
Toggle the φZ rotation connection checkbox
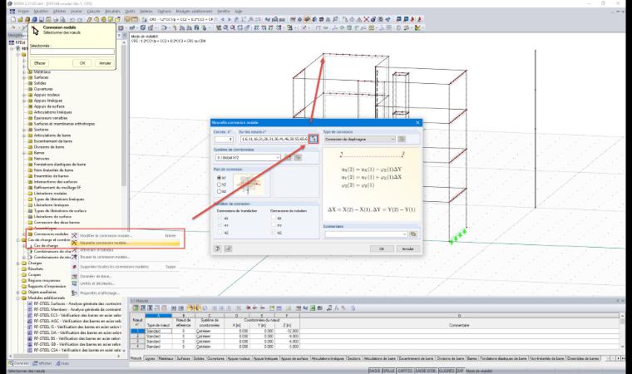[274, 233]
